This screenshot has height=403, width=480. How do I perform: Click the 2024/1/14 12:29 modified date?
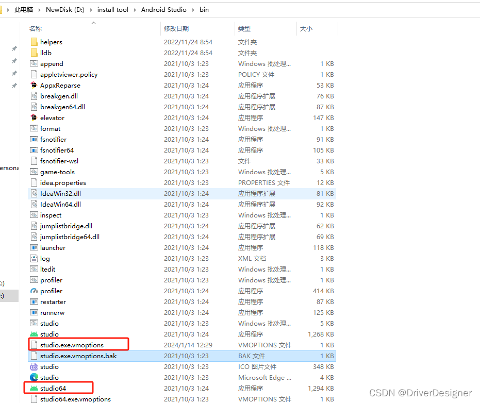[188, 345]
